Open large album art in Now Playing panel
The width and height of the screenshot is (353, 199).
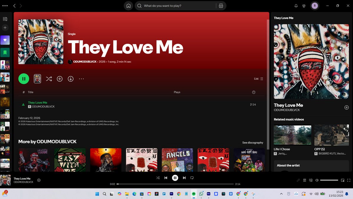(311, 62)
